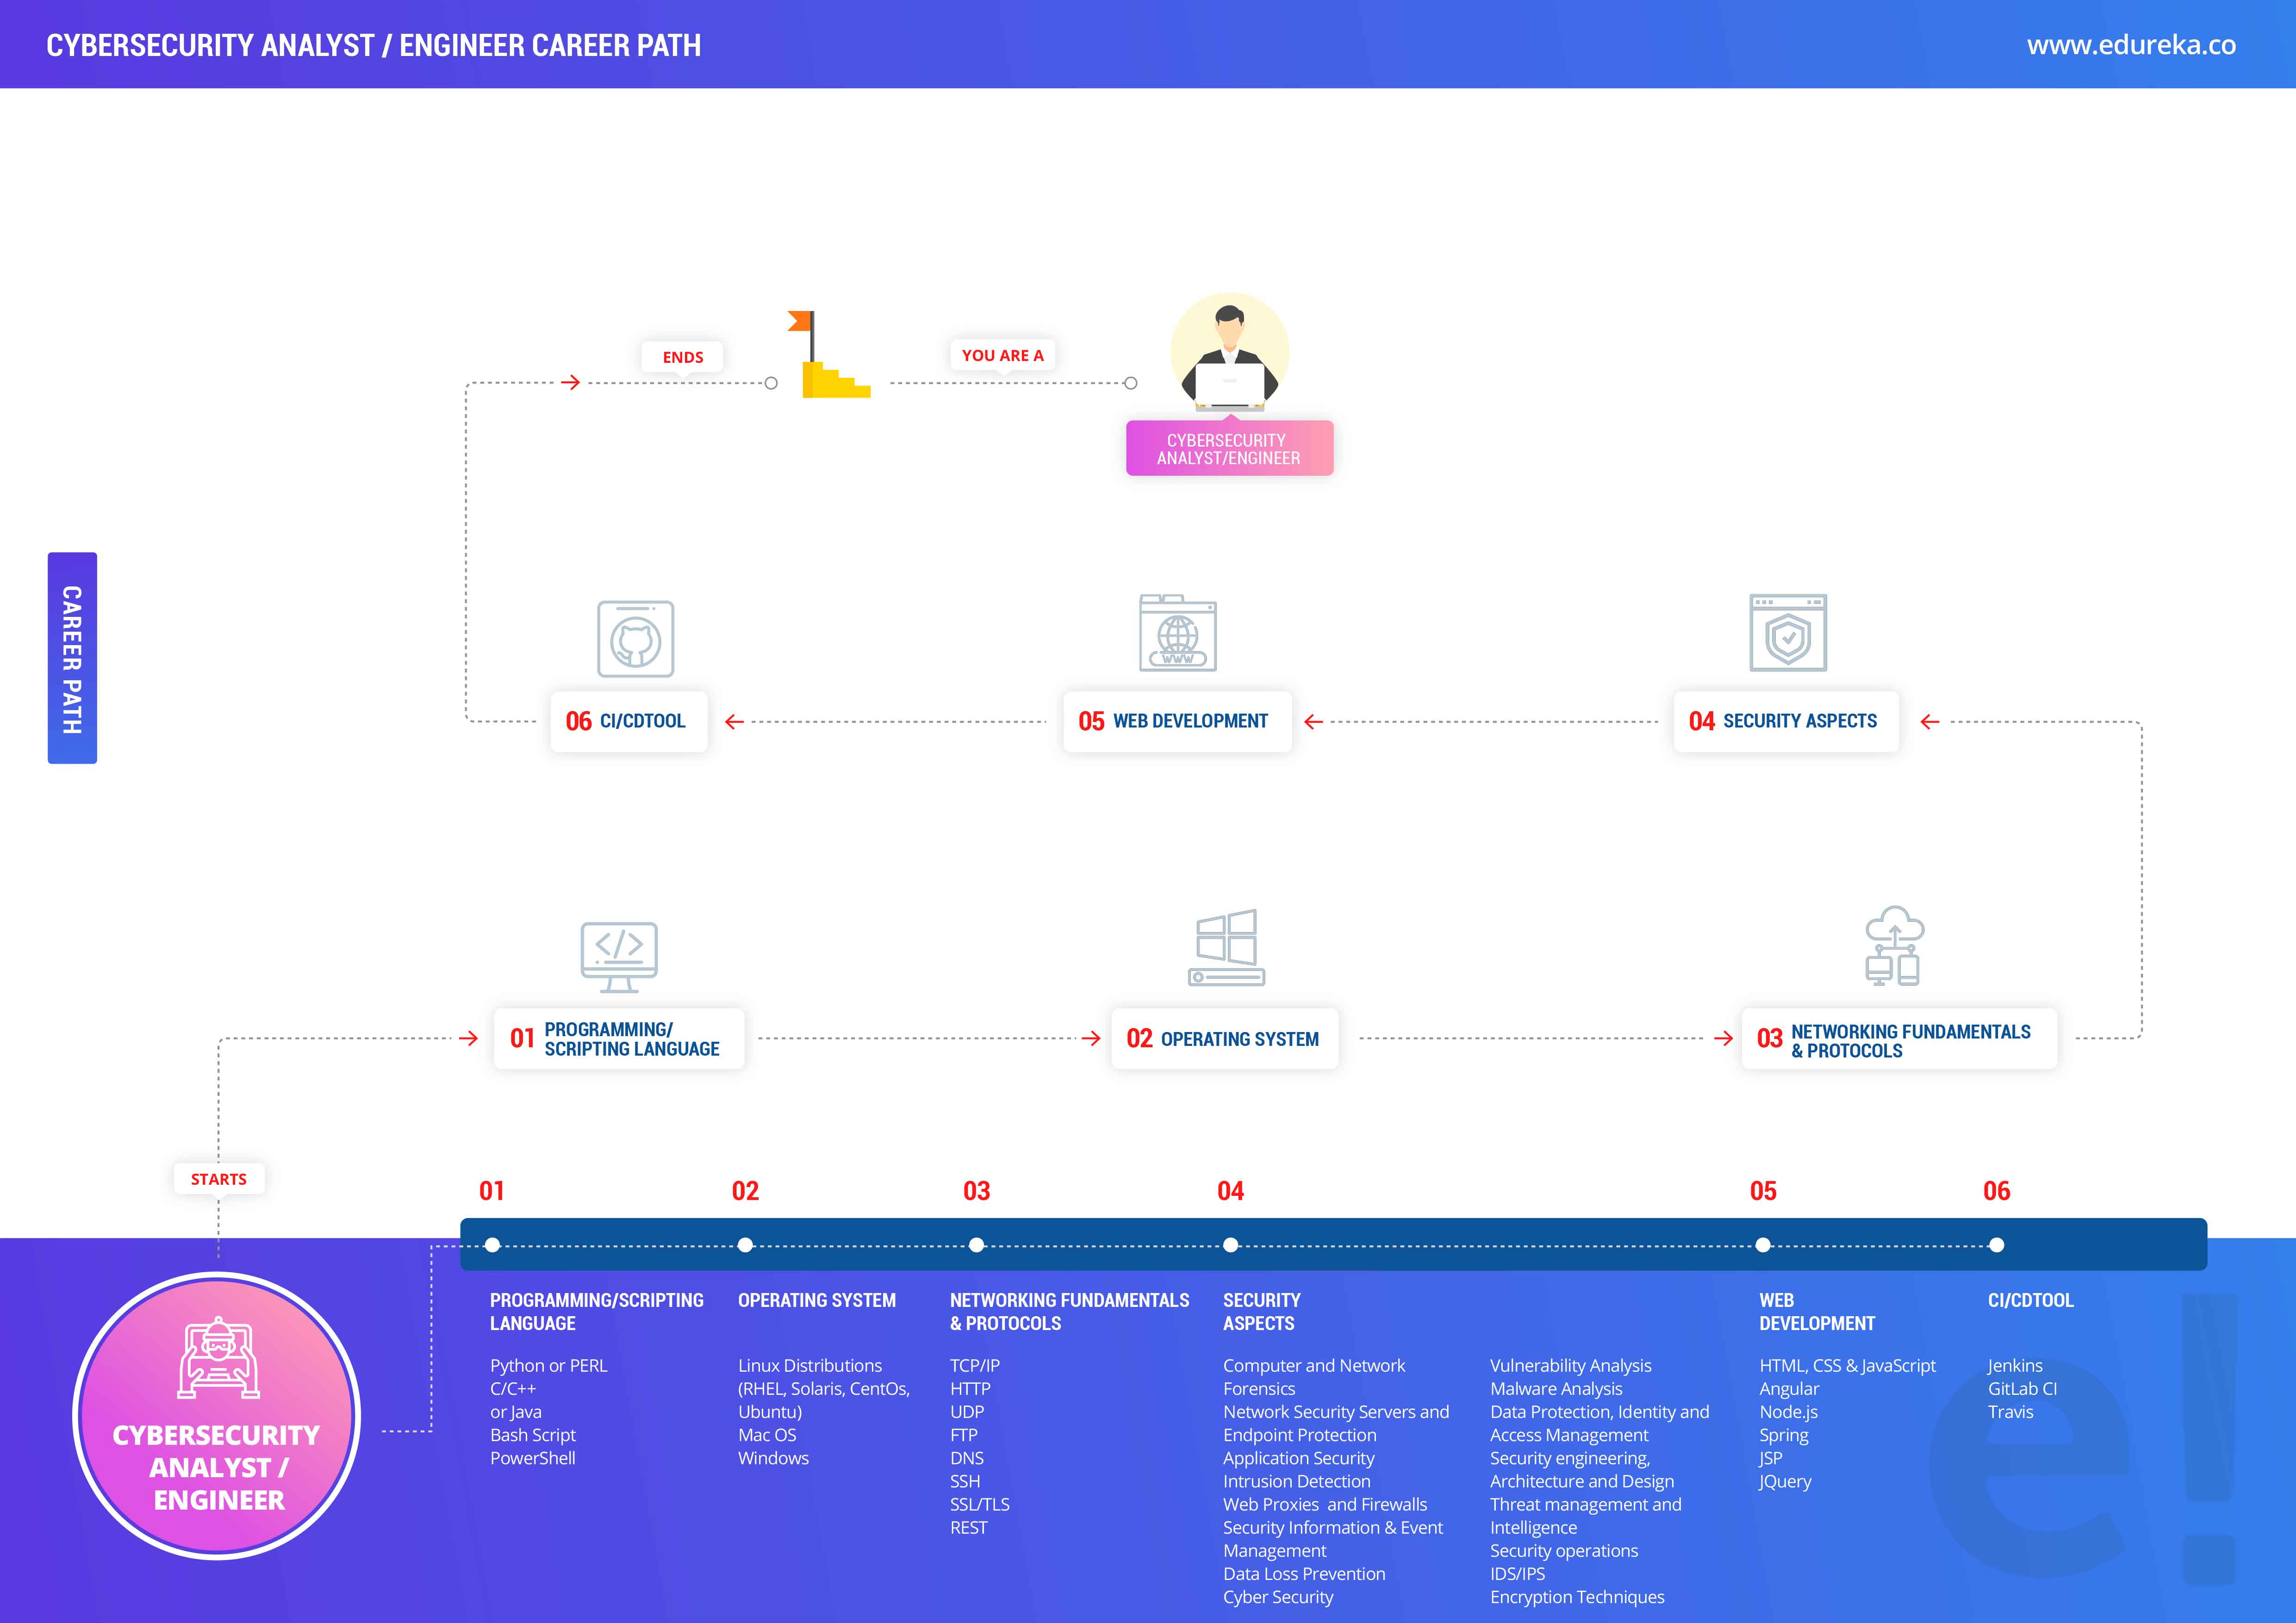Click the pink Cybersecurity Analyst/Engineer badge
Image resolution: width=2296 pixels, height=1623 pixels.
(x=1229, y=449)
